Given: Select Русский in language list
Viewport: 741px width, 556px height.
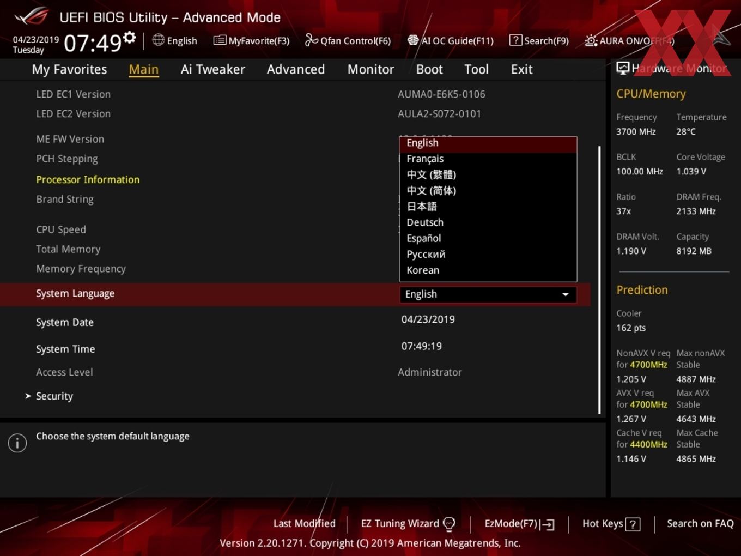Looking at the screenshot, I should click(x=488, y=254).
